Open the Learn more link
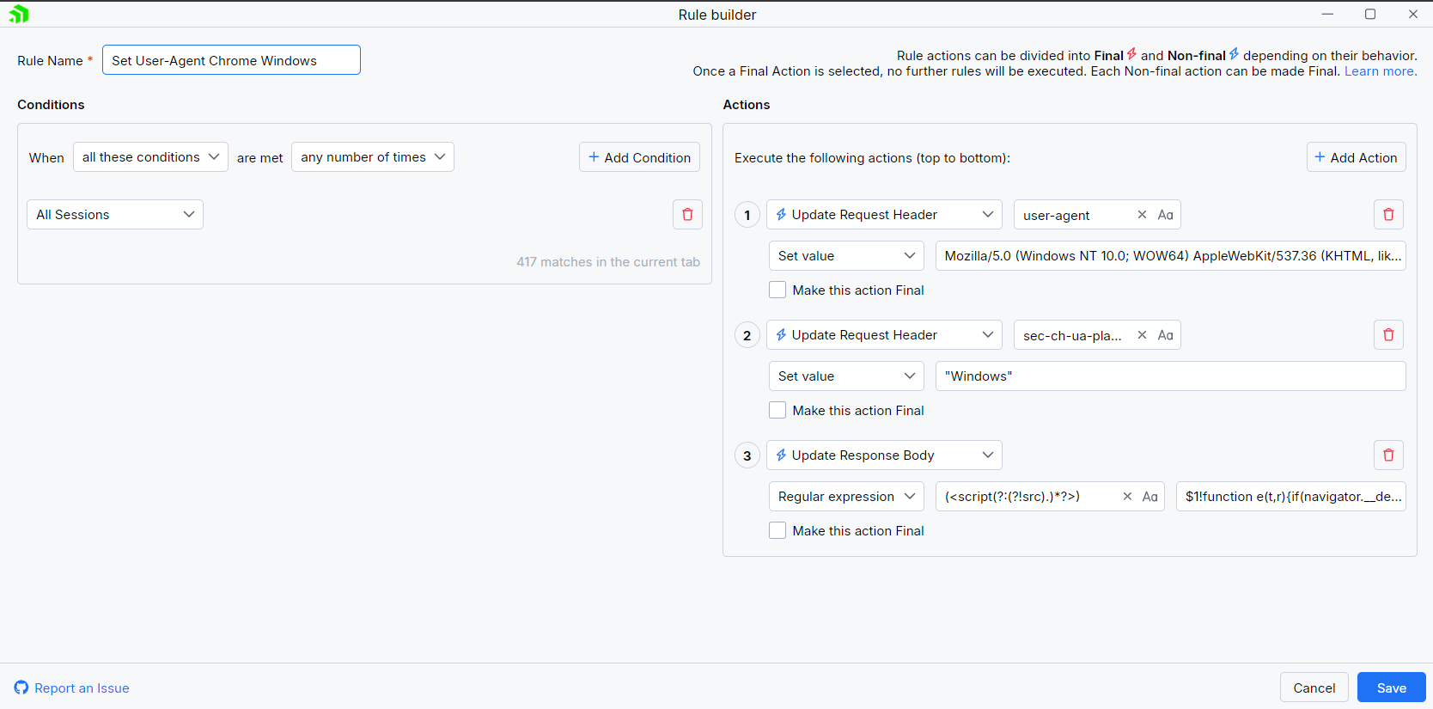Image resolution: width=1433 pixels, height=709 pixels. pos(1380,71)
